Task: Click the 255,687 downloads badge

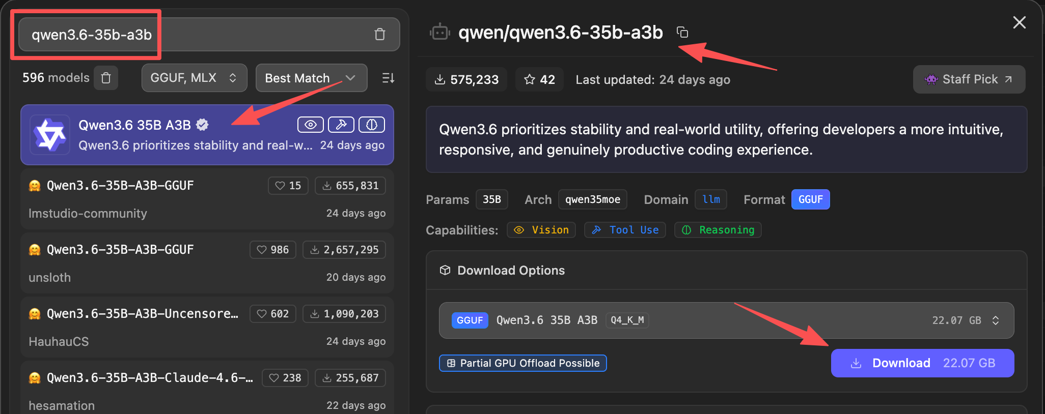Action: (x=350, y=378)
